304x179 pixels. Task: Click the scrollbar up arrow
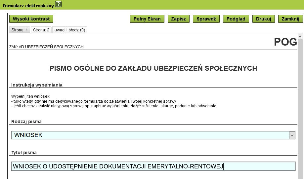pos(300,36)
